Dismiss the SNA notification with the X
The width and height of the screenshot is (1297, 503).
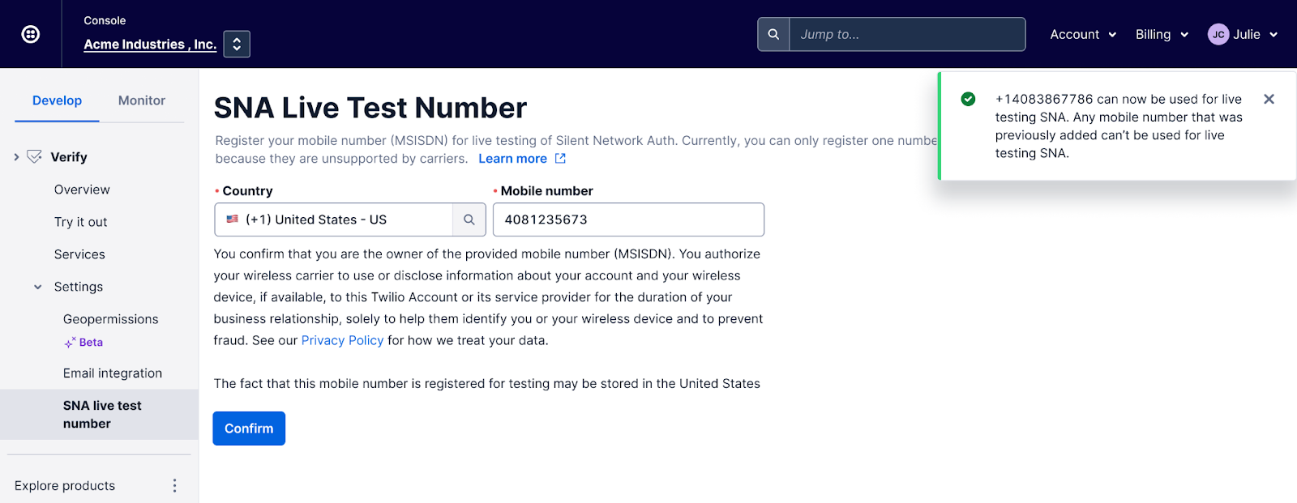point(1269,98)
